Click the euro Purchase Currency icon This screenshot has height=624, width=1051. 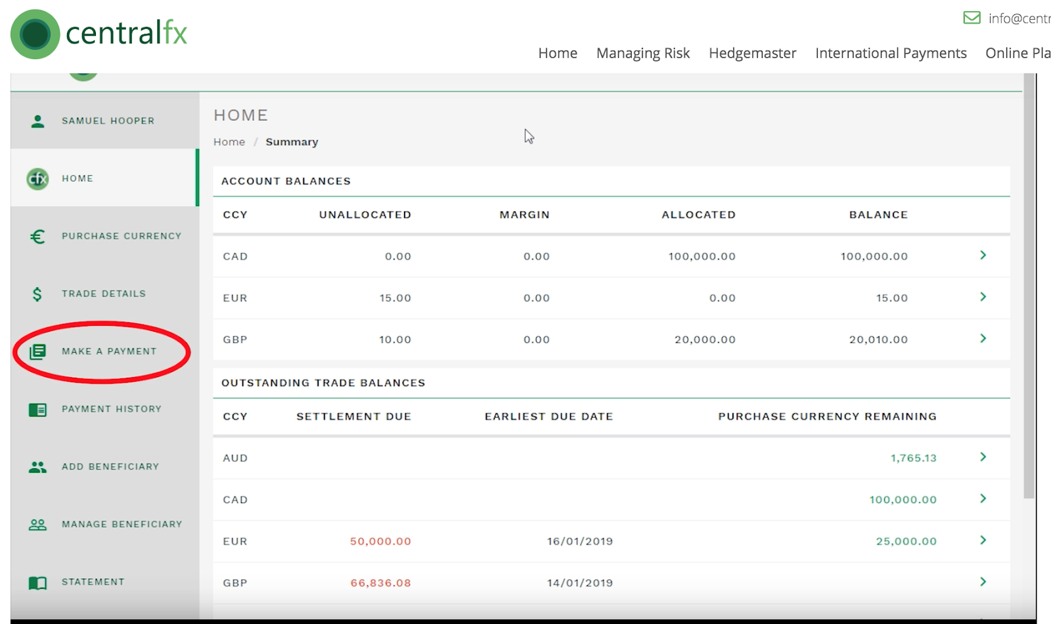[37, 236]
